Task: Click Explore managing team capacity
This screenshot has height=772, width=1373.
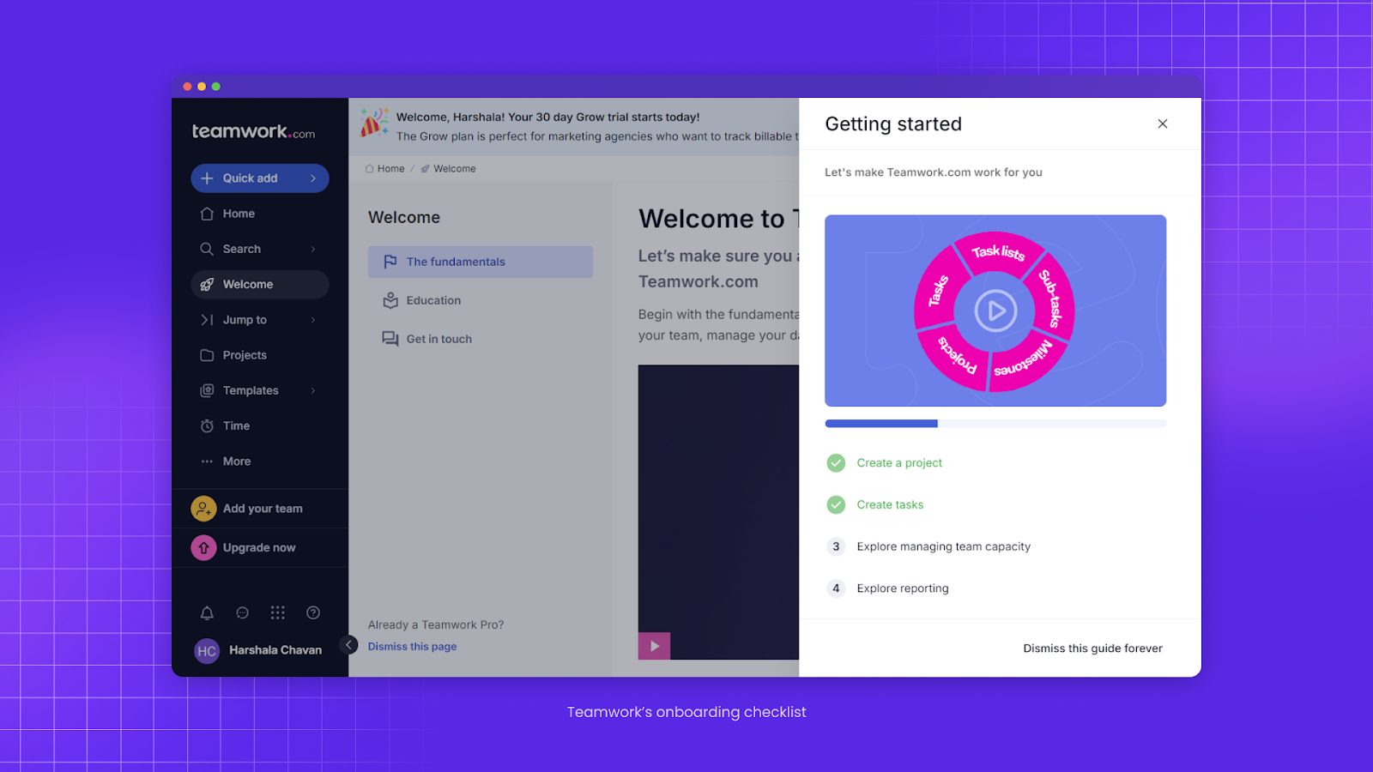Action: (x=943, y=546)
